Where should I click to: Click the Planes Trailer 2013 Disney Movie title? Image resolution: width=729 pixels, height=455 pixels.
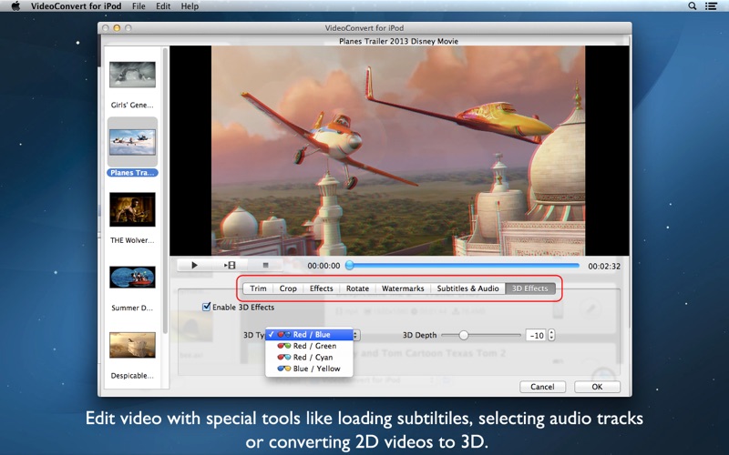click(398, 41)
